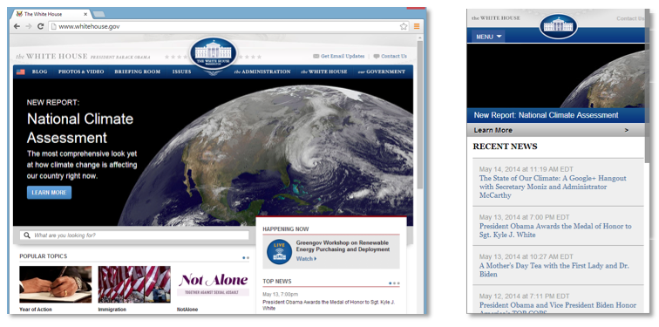The image size is (659, 327).
Task: Open the BRIEFING ROOM menu item
Action: 138,72
